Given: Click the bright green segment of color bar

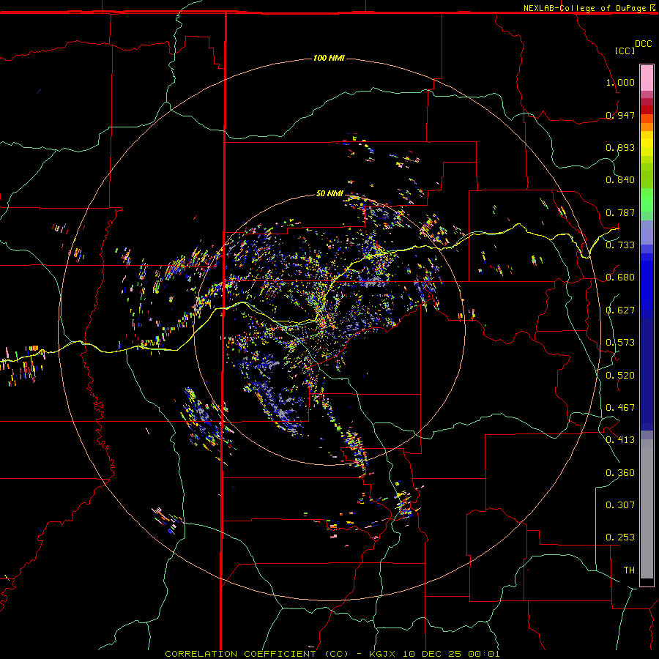Looking at the screenshot, I should point(647,200).
